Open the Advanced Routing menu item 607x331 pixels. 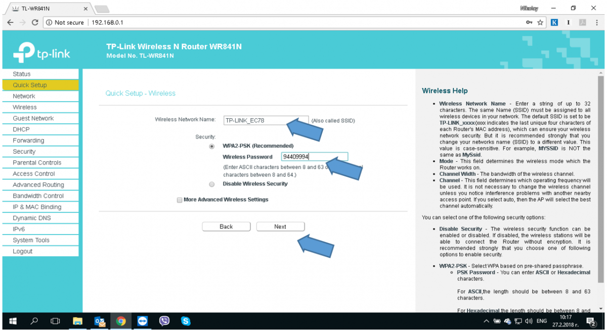pyautogui.click(x=40, y=185)
